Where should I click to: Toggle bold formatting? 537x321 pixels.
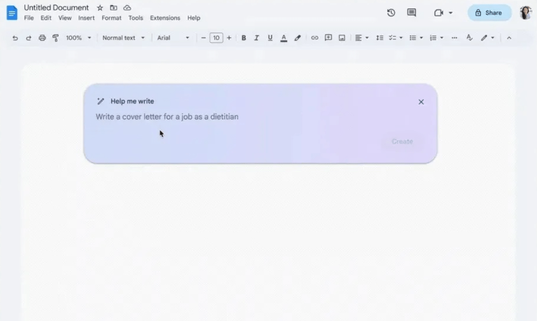coord(243,38)
